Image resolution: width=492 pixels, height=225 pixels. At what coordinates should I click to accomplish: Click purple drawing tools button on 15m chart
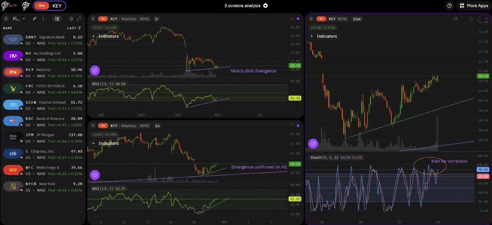[313, 143]
